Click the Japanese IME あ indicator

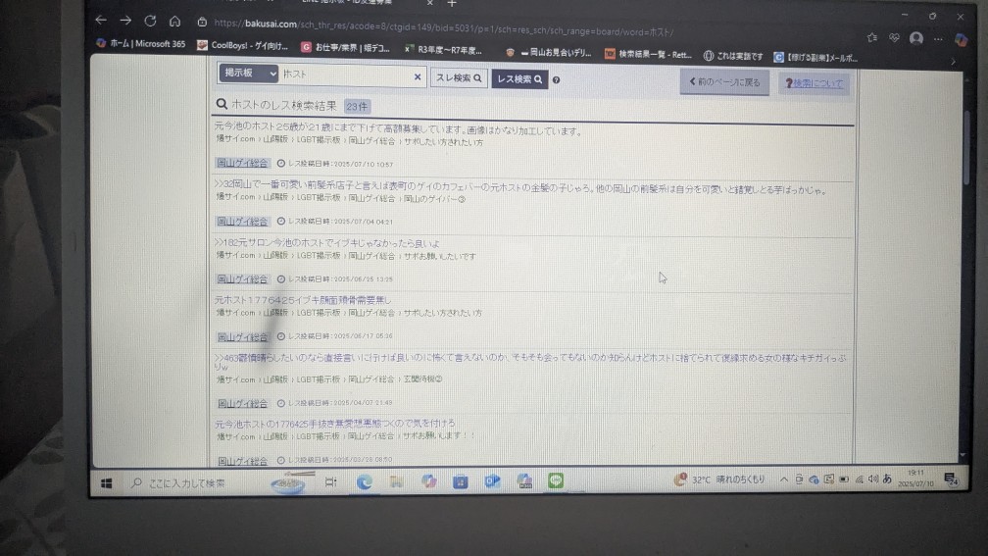pos(887,480)
